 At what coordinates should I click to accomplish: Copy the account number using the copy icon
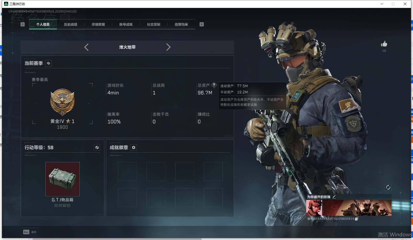(356, 219)
